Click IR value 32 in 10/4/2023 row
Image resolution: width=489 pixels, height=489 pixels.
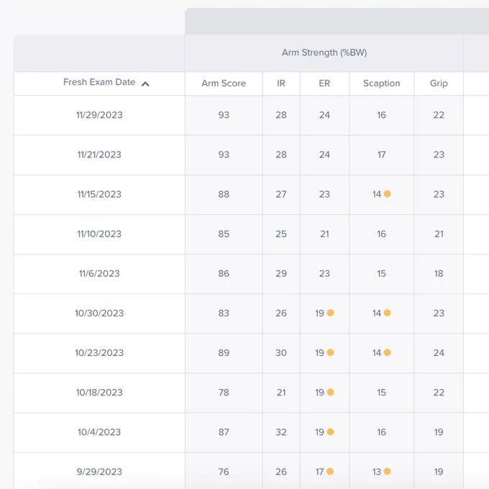coord(281,432)
